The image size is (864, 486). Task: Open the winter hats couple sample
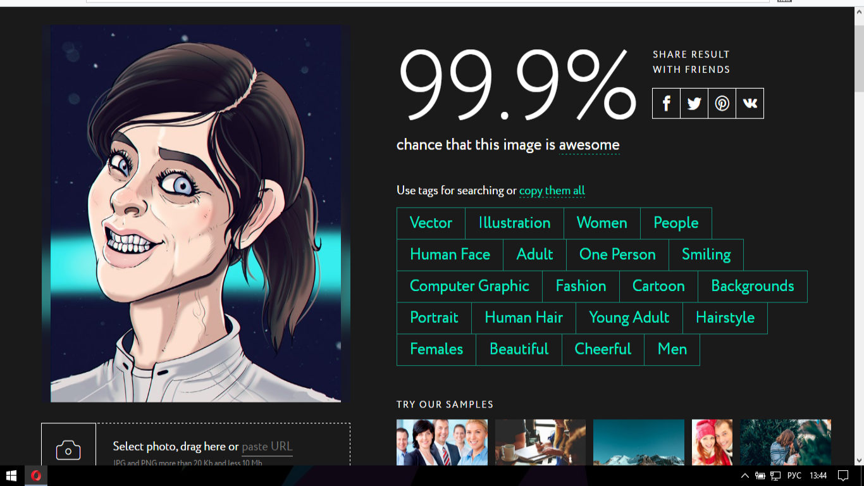pyautogui.click(x=712, y=442)
